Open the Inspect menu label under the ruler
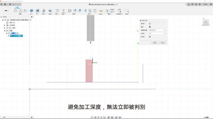The height and width of the screenshot is (119, 213). [x=101, y=14]
